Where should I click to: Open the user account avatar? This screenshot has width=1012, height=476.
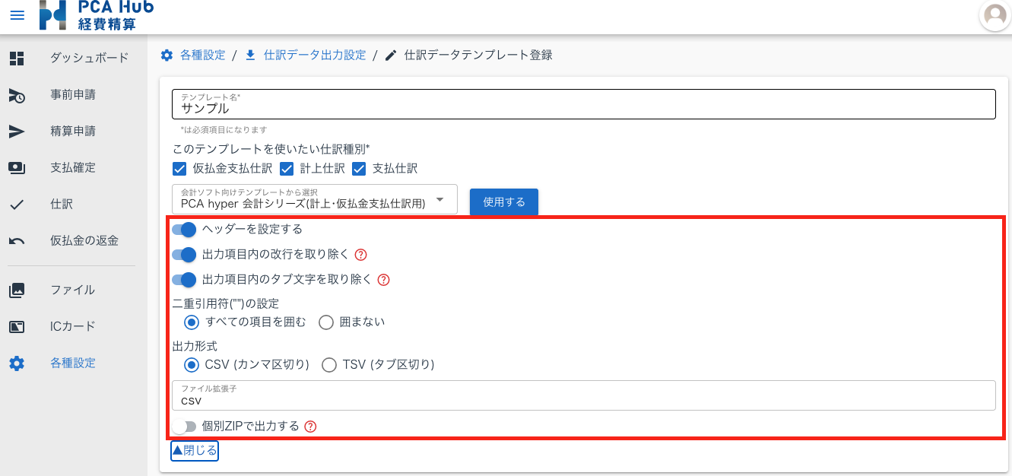[x=995, y=15]
